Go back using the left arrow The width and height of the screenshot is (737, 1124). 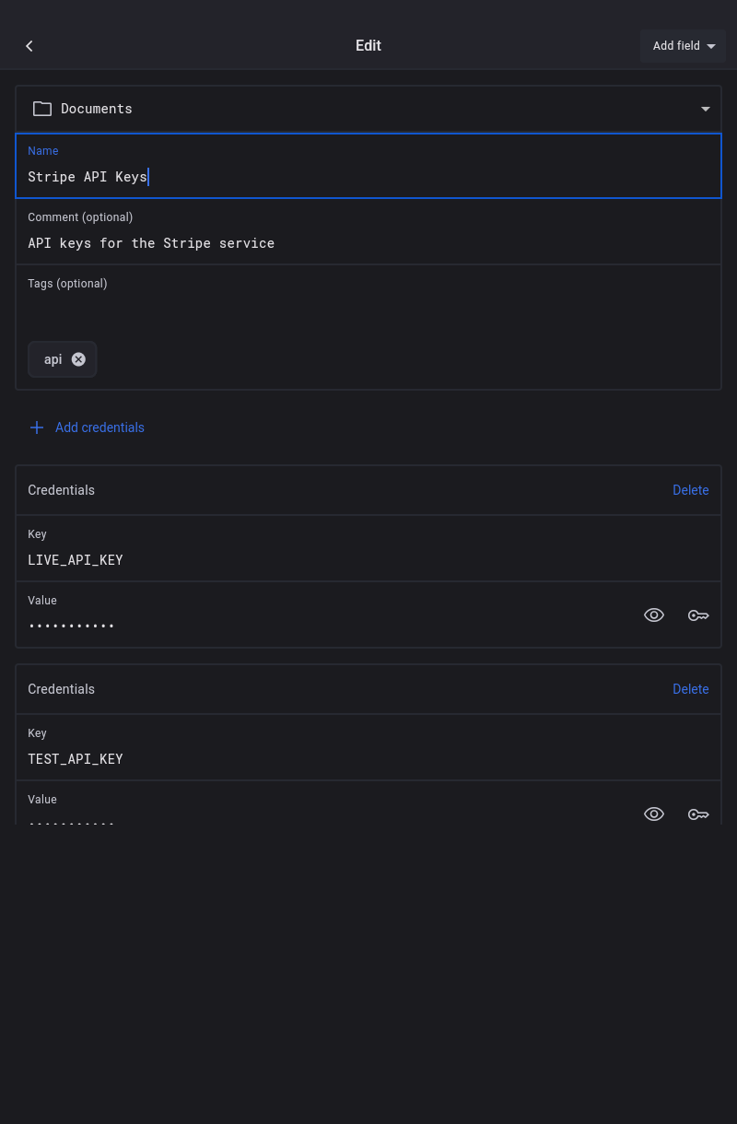pos(29,46)
